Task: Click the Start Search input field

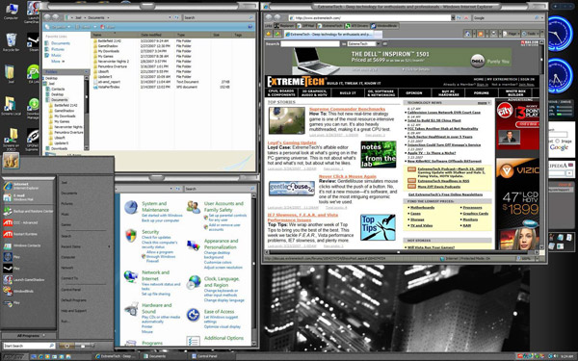Action: point(29,346)
